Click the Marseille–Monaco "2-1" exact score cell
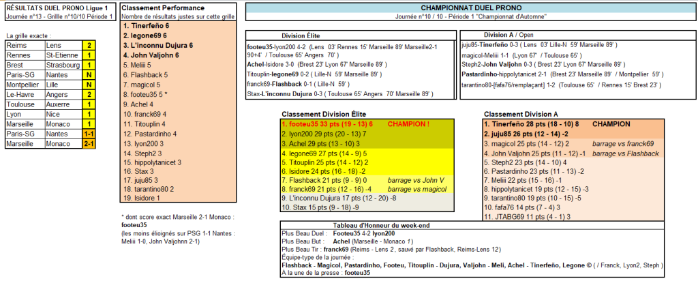This screenshot has height=281, width=698. (x=89, y=145)
